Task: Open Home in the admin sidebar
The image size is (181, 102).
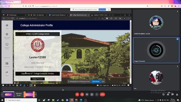Action: coord(7,25)
